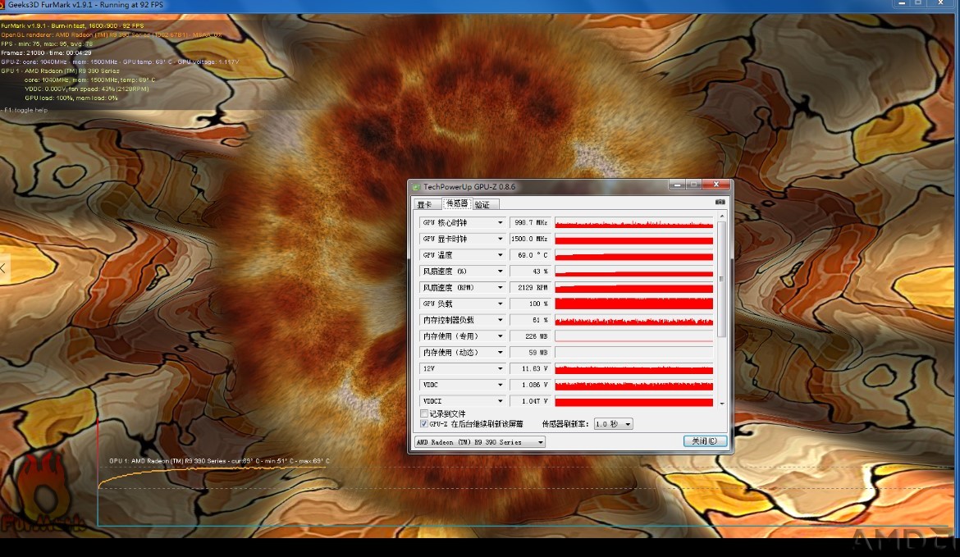
Task: Click the 11.63 V value
Action: [x=530, y=368]
